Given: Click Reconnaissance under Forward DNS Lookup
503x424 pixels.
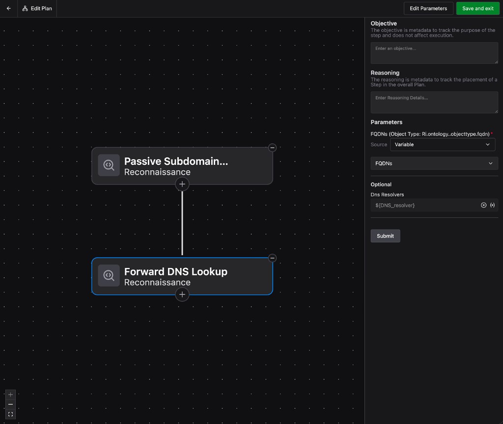Looking at the screenshot, I should pos(157,282).
